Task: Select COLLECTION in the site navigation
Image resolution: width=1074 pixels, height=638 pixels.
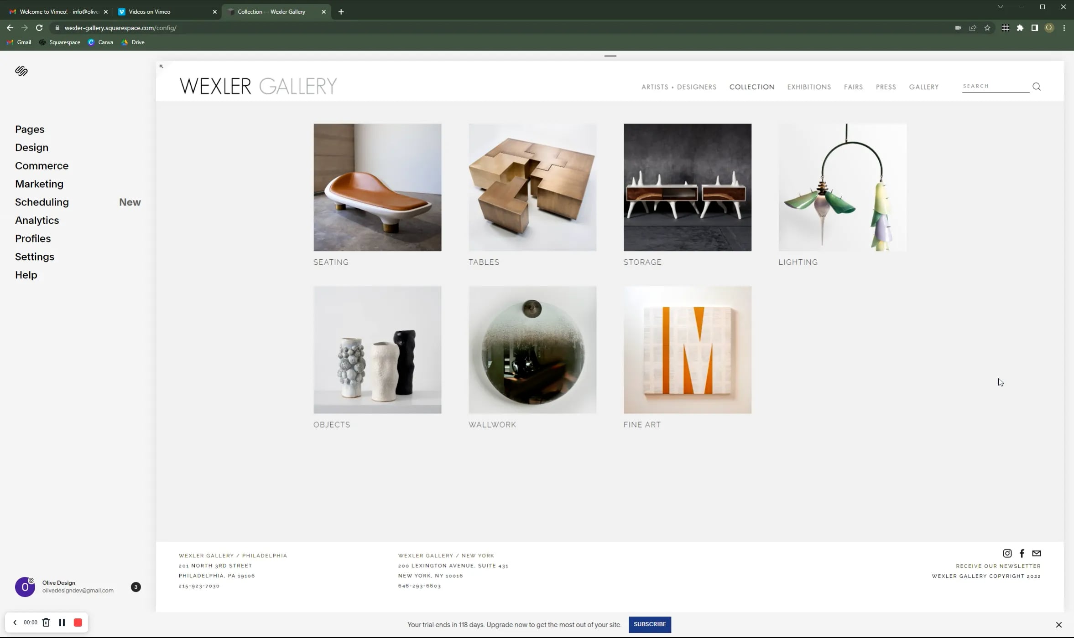Action: click(751, 87)
